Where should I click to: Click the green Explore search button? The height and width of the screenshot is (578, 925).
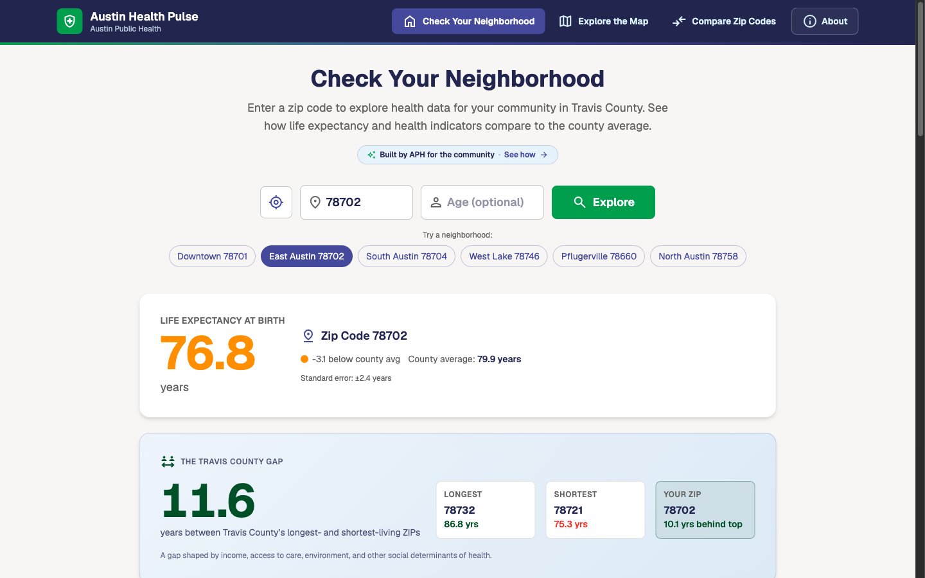pyautogui.click(x=603, y=202)
